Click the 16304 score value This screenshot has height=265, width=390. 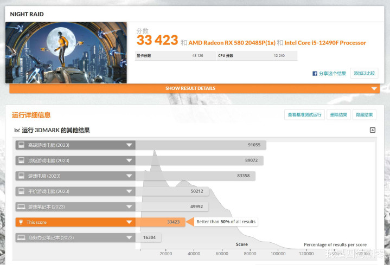click(x=149, y=237)
